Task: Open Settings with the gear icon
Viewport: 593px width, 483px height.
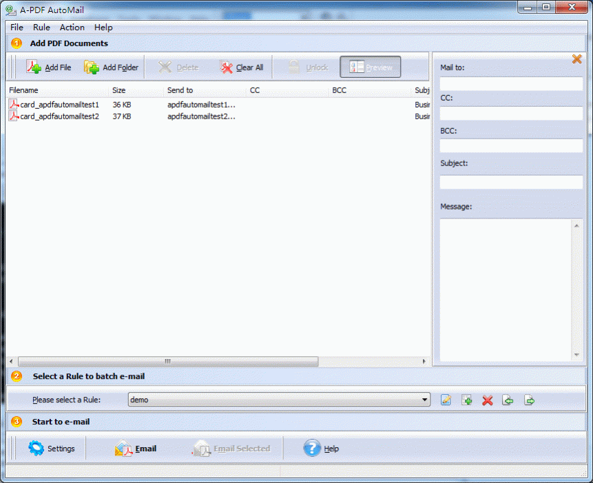Action: (x=52, y=448)
